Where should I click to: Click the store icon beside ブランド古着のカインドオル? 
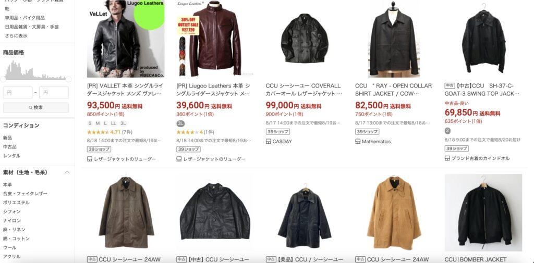[447, 158]
